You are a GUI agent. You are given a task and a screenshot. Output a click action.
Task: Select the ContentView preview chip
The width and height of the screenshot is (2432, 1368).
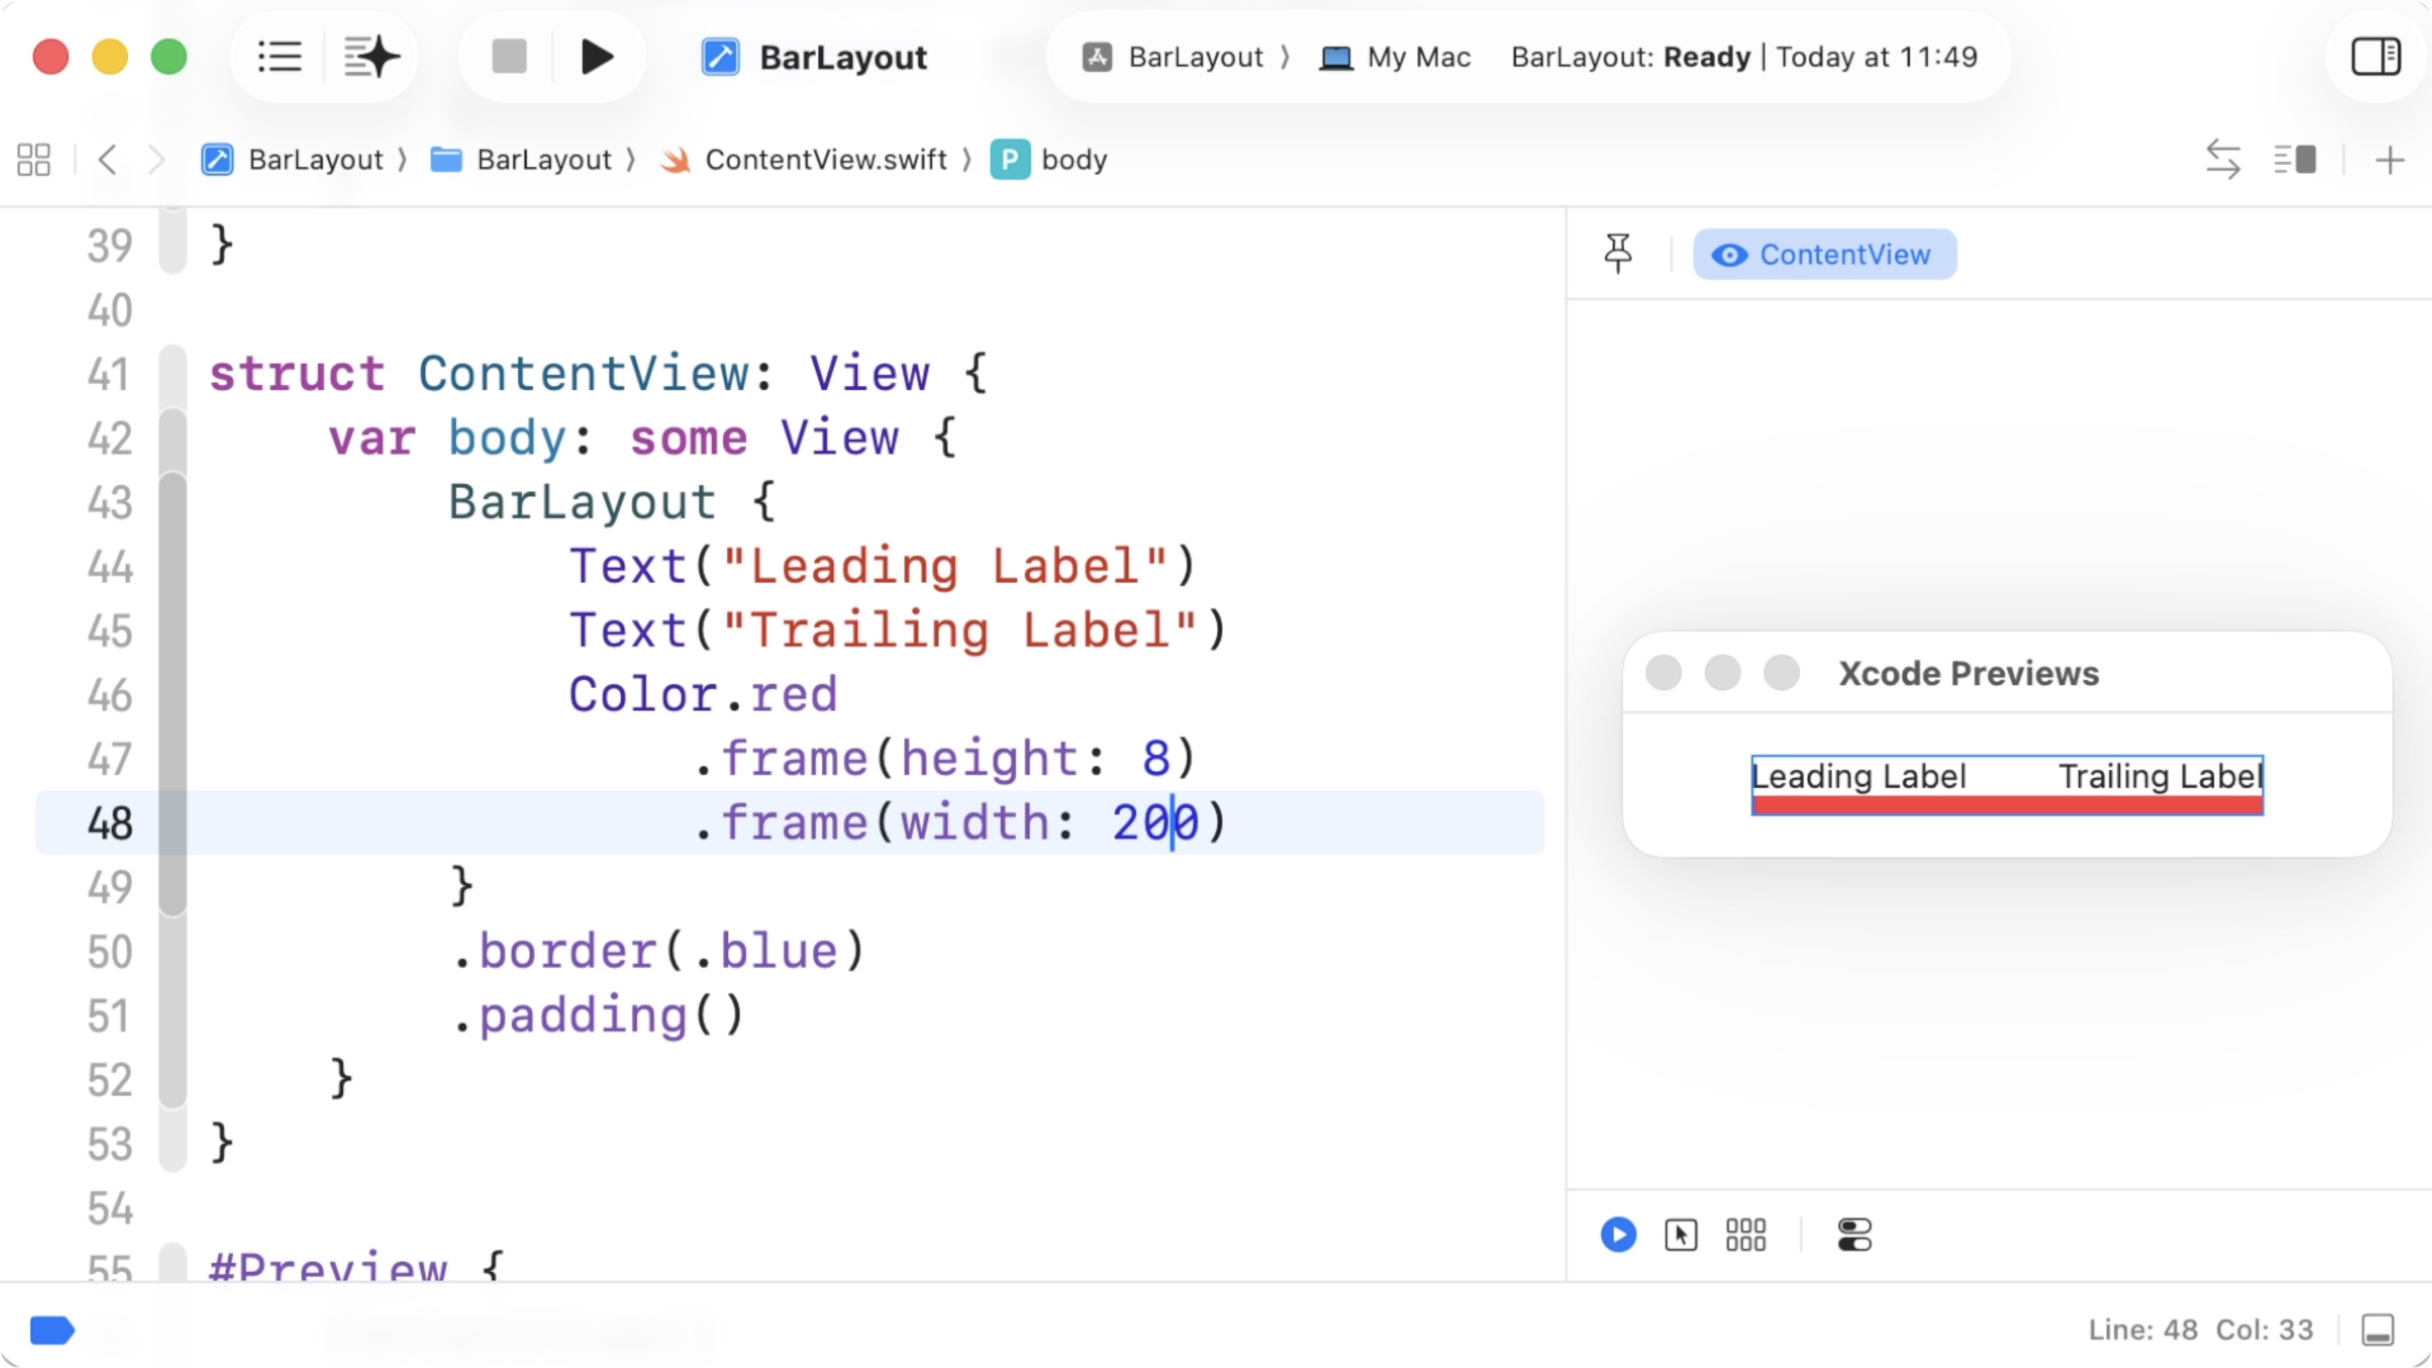coord(1824,255)
